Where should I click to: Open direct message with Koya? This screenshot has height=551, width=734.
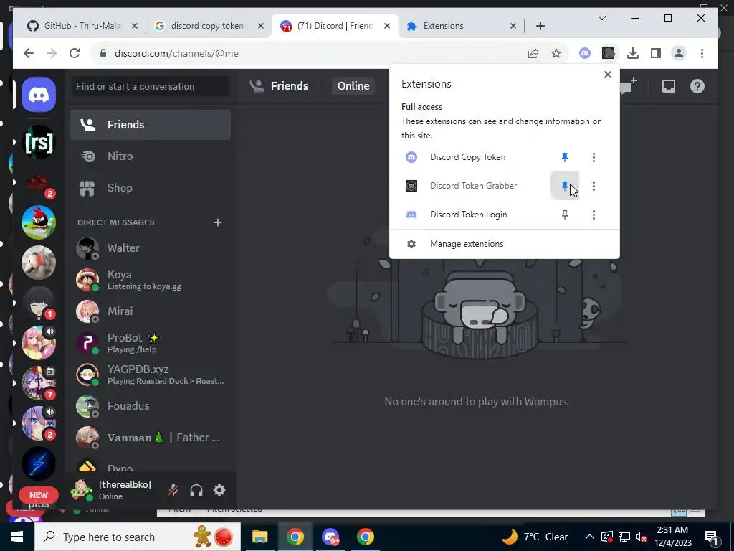coord(151,280)
